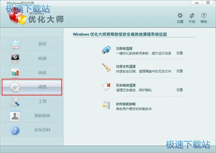Click the 我的优化 user portrait icon

pyautogui.click(x=15, y=116)
